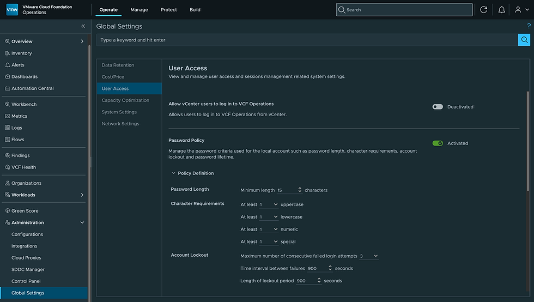534x302 pixels.
Task: Switch to the Protect tab
Action: point(168,10)
